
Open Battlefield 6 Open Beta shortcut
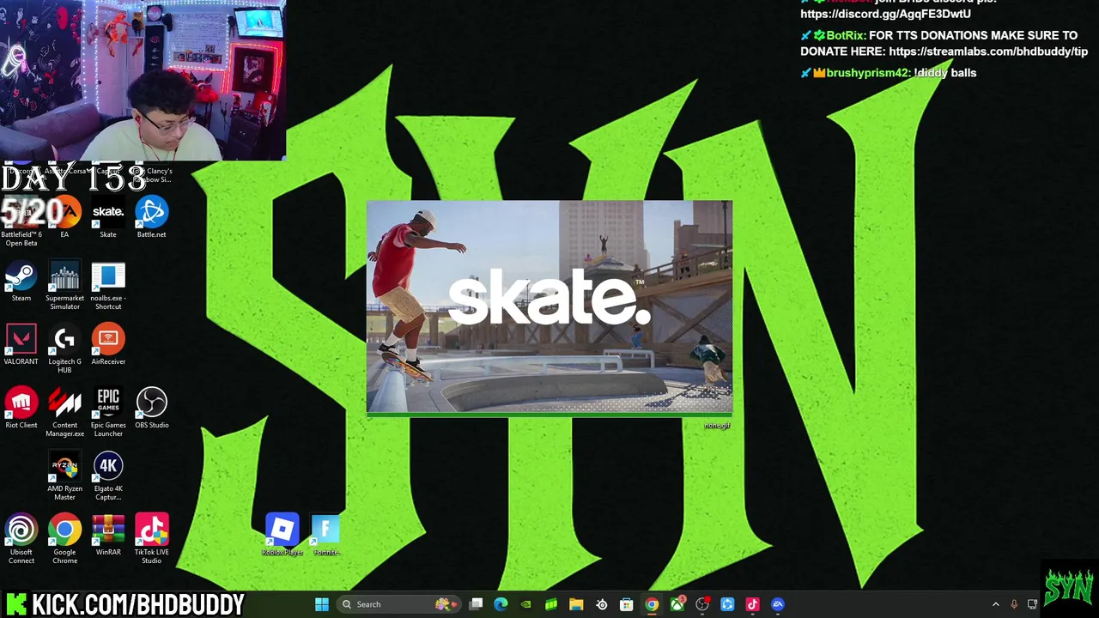pos(21,222)
